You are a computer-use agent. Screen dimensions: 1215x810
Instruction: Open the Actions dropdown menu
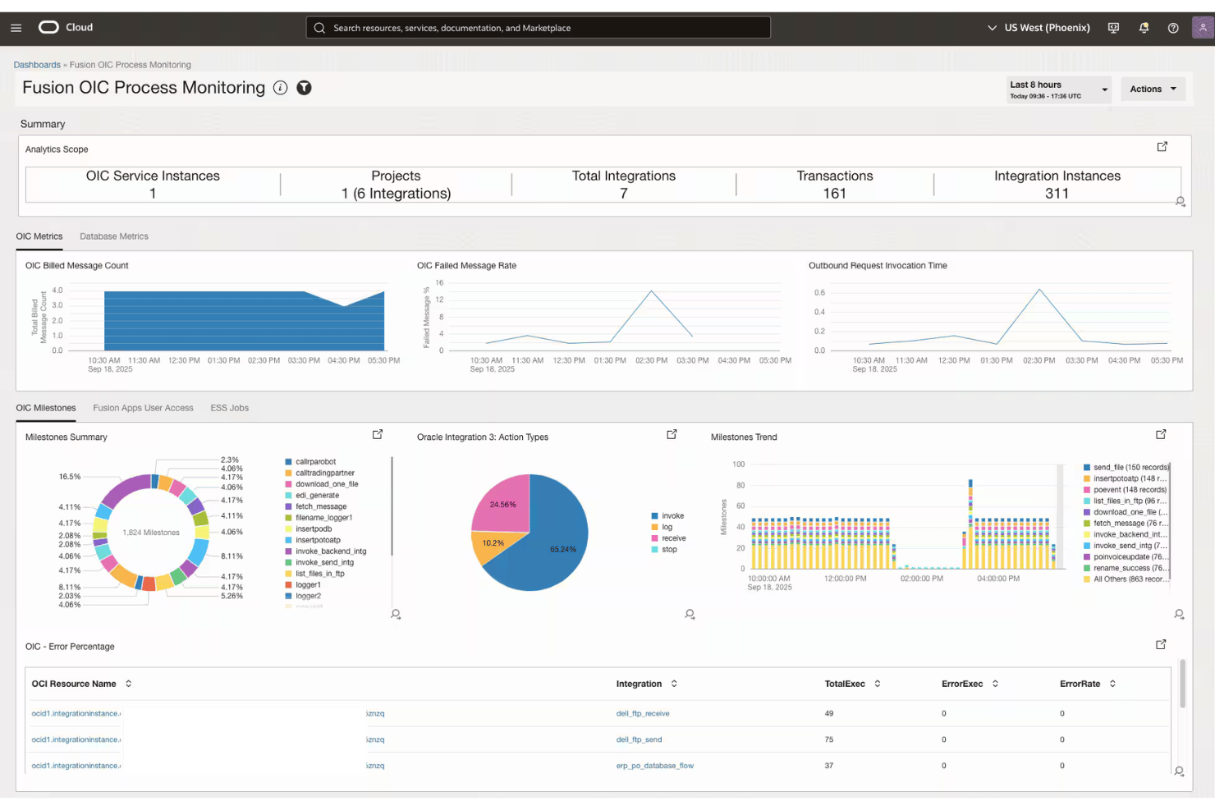pos(1153,89)
